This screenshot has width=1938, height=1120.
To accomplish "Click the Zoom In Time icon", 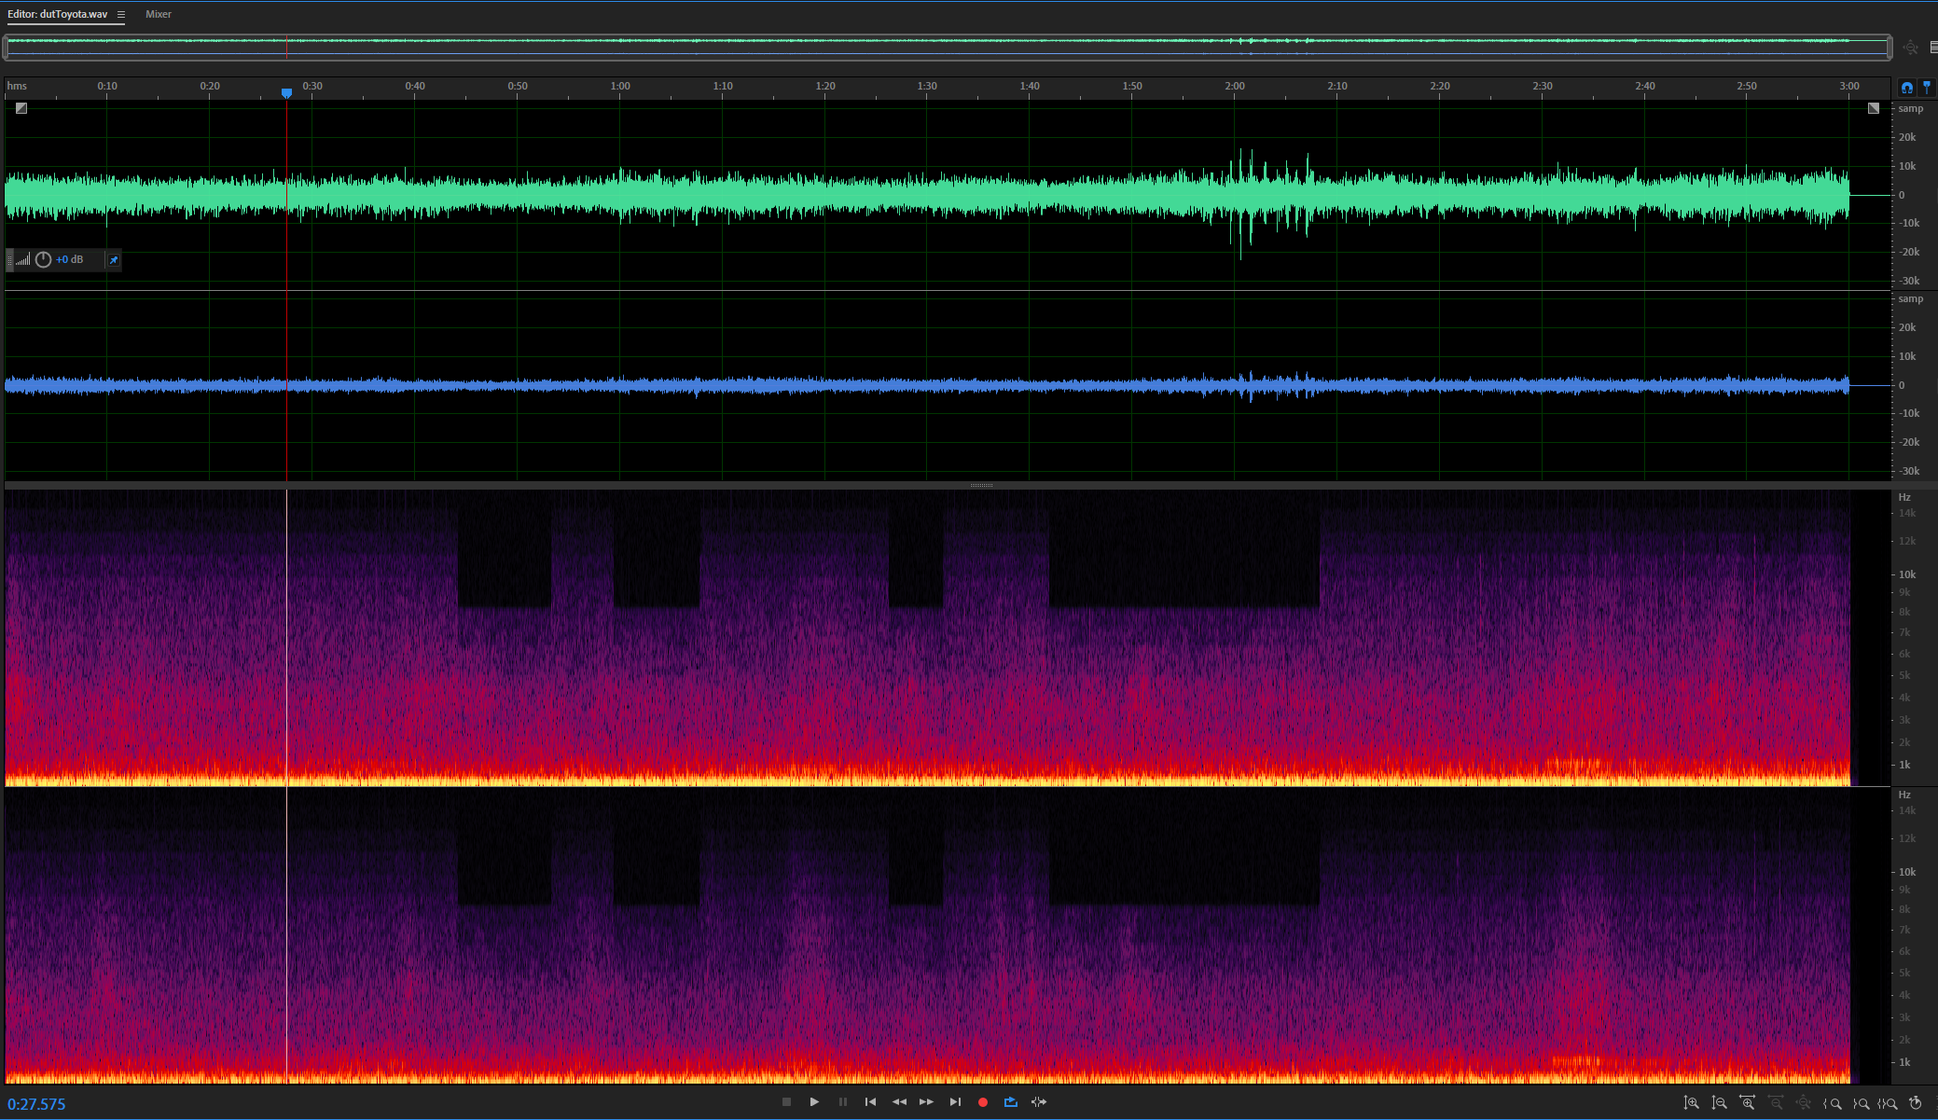I will [1747, 1103].
